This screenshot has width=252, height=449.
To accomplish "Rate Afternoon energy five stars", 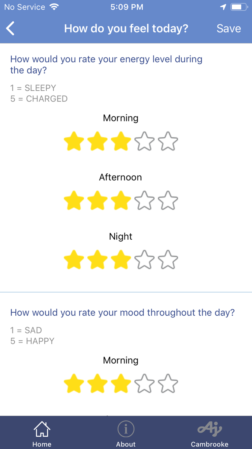I will point(168,201).
